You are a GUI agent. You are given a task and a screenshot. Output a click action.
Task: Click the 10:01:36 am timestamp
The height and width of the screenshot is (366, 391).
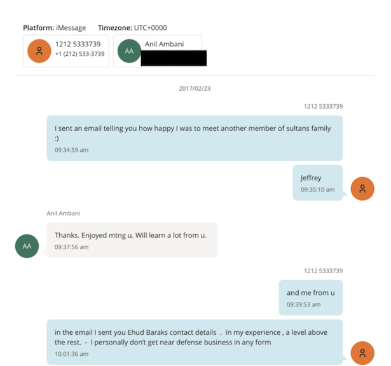tap(71, 354)
